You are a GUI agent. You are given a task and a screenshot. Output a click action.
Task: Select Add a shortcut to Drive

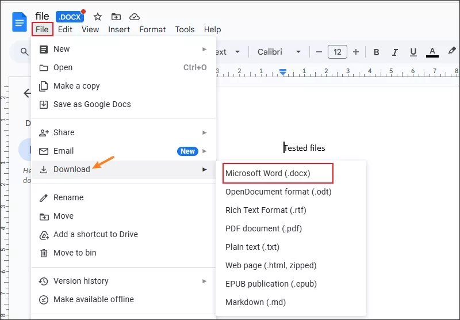pyautogui.click(x=124, y=235)
